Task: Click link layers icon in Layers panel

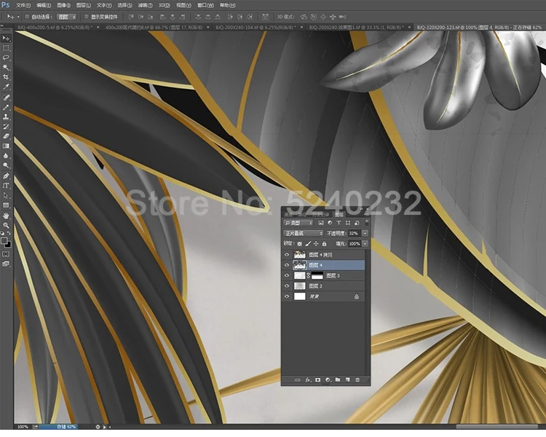Action: point(297,380)
